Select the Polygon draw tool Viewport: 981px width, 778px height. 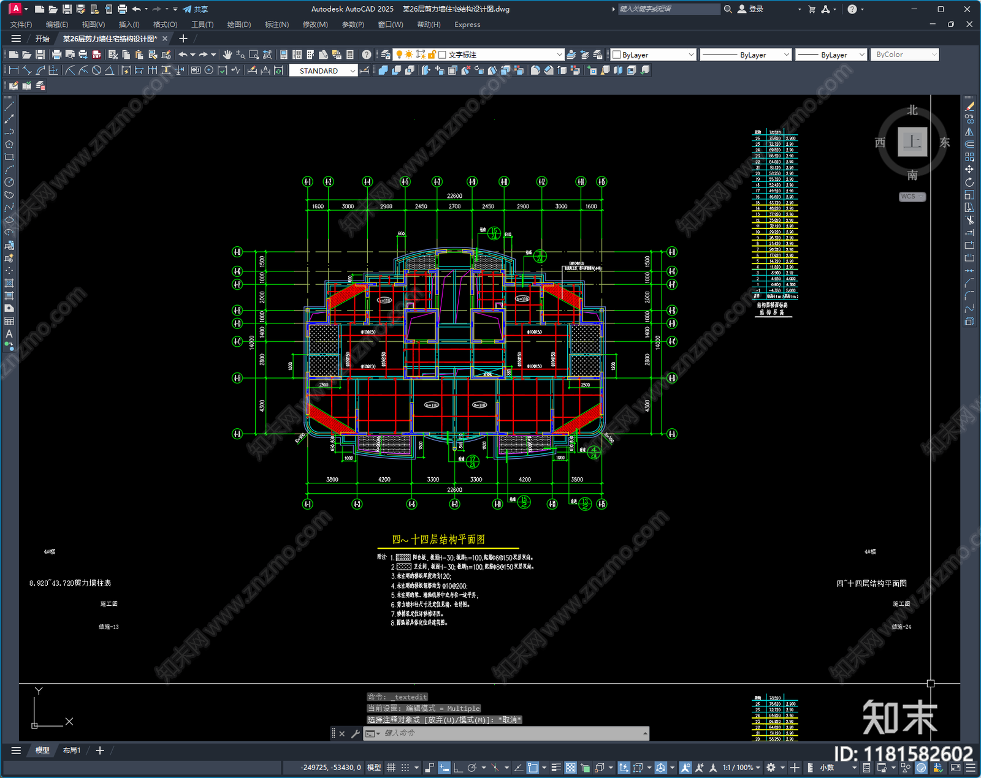9,145
